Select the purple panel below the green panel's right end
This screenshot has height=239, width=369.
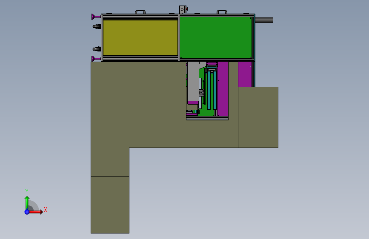245,74
